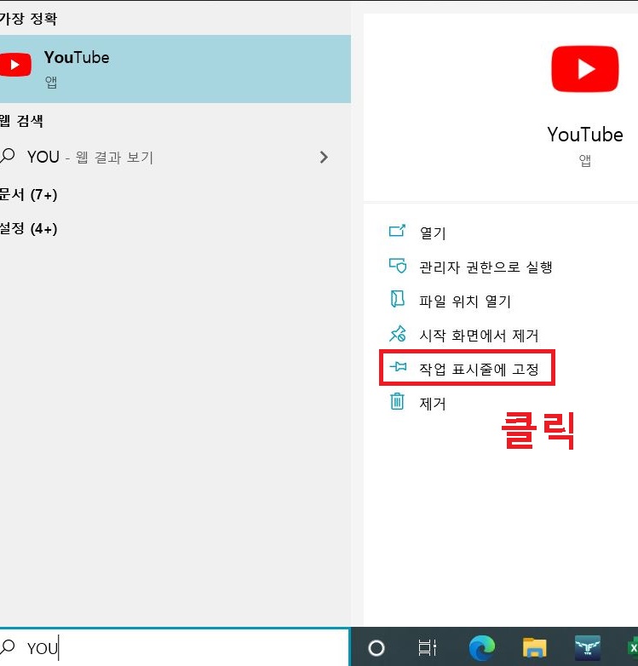Click the 가장 정확 section header

(x=28, y=19)
